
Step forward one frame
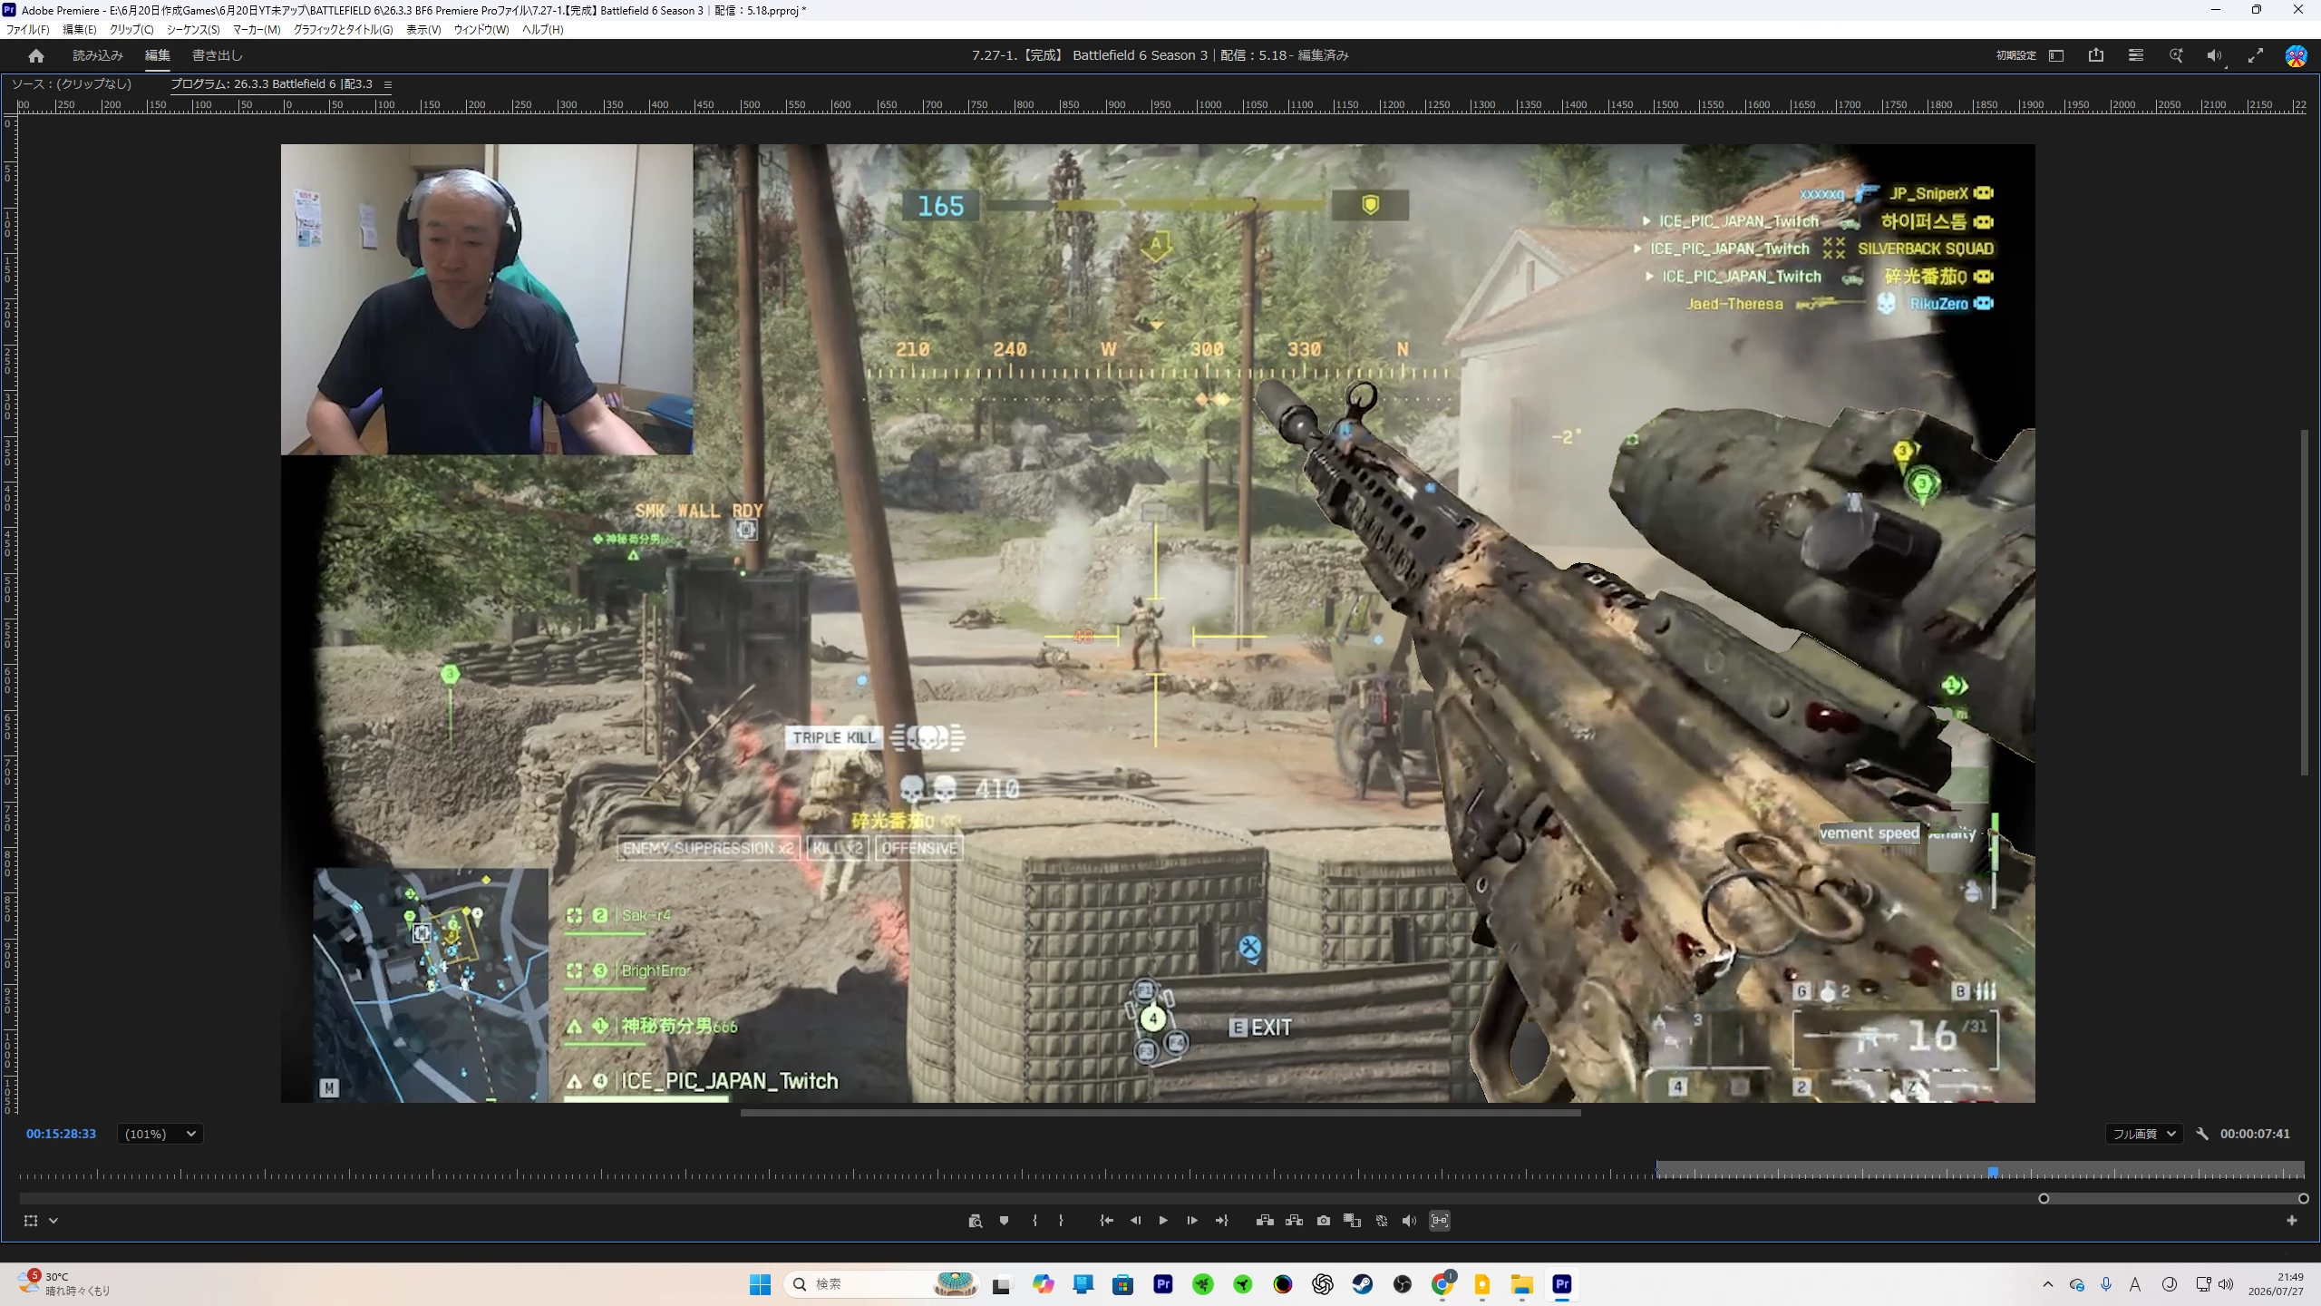(x=1192, y=1221)
